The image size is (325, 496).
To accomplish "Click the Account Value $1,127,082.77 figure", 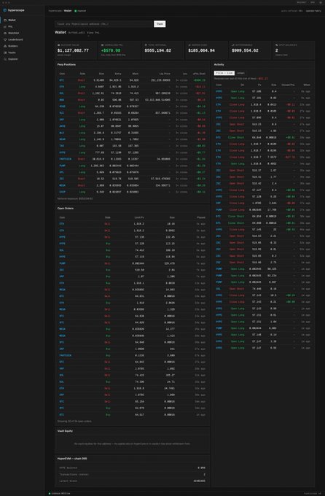I will click(73, 50).
